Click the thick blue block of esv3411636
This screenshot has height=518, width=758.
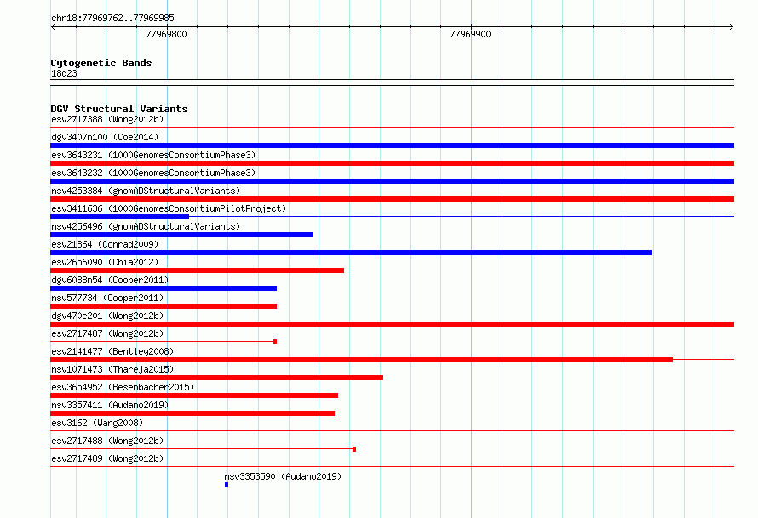pos(119,217)
